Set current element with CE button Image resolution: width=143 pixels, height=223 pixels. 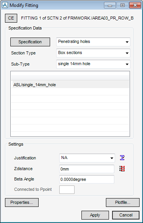(x=11, y=18)
